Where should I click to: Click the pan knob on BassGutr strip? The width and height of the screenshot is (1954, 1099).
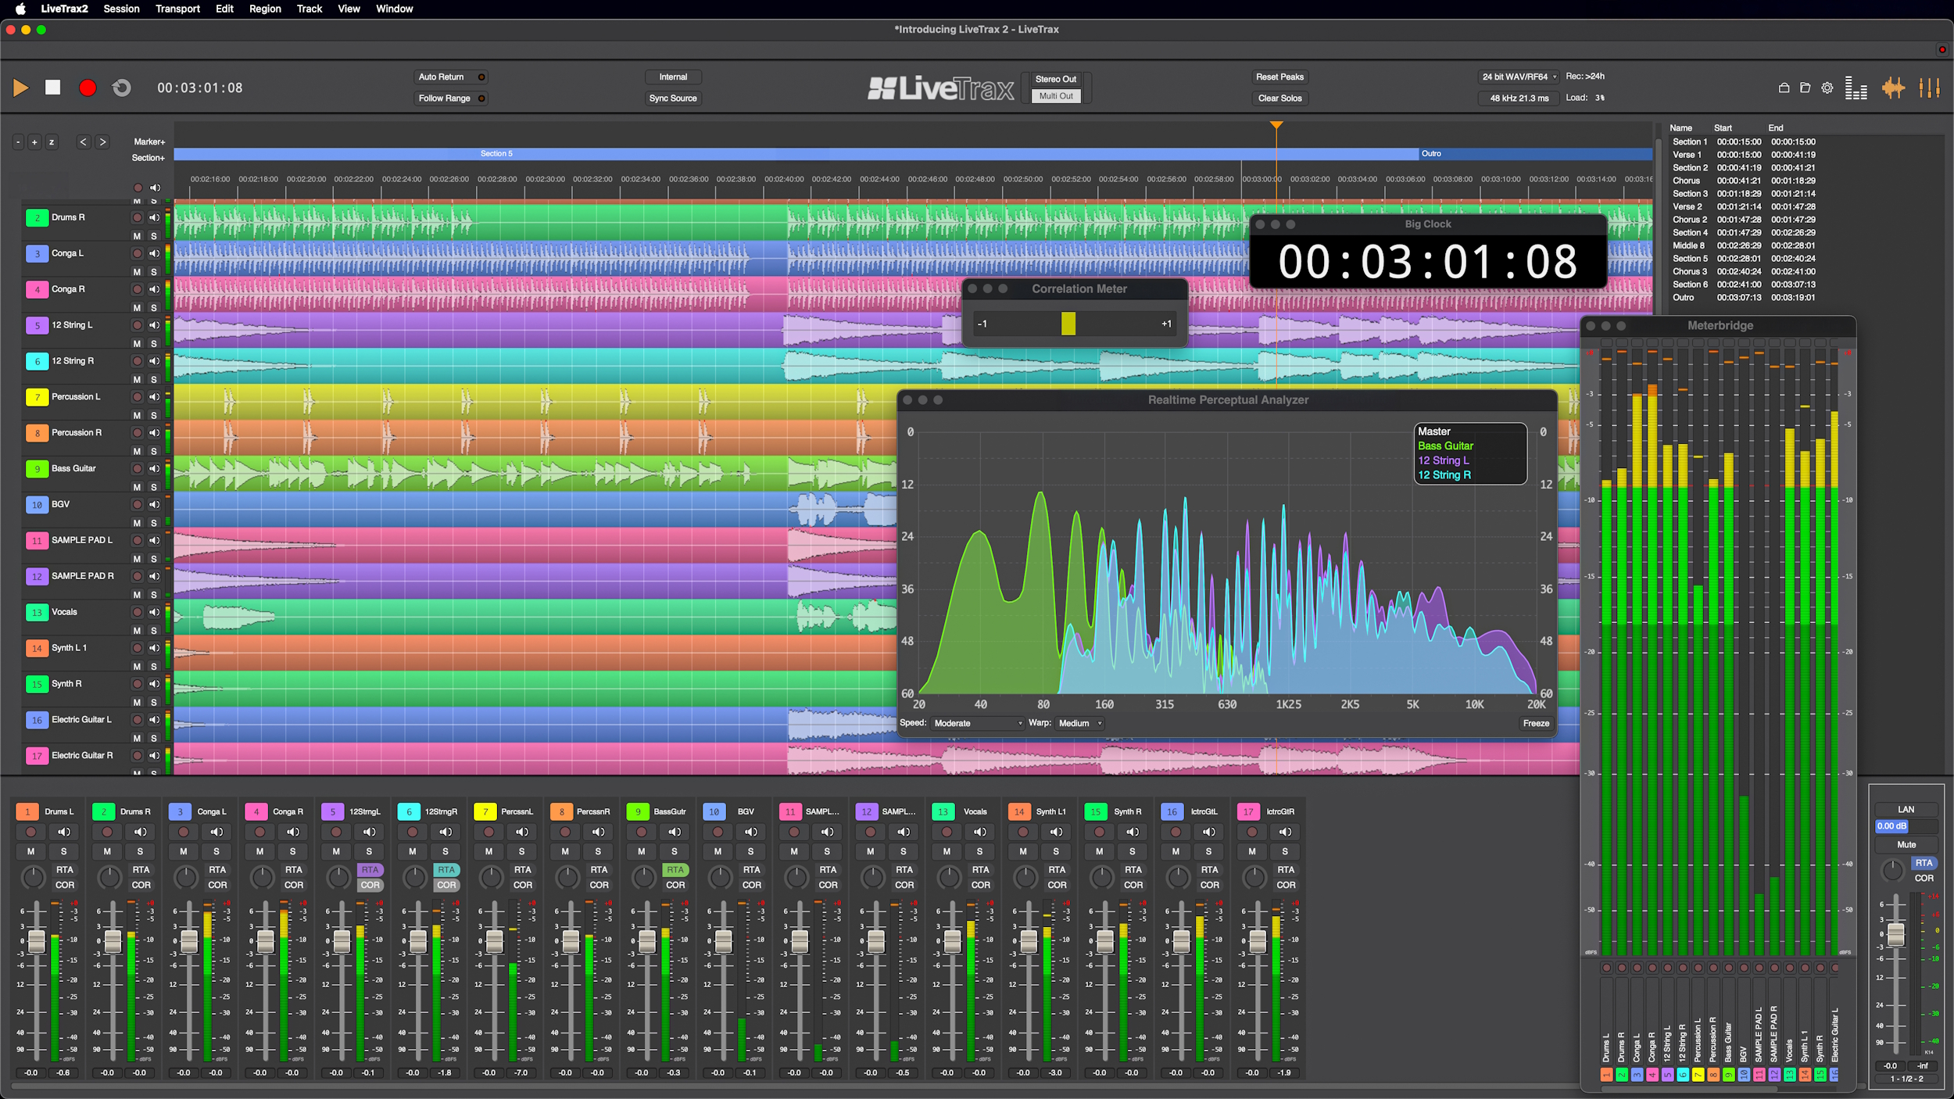(643, 878)
